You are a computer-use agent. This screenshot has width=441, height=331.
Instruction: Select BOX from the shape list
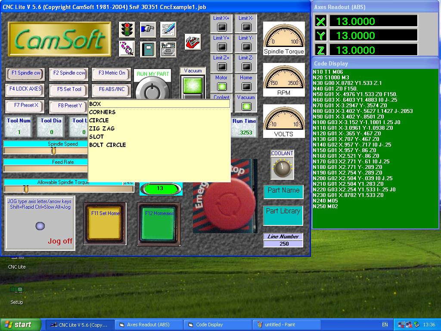pos(159,104)
